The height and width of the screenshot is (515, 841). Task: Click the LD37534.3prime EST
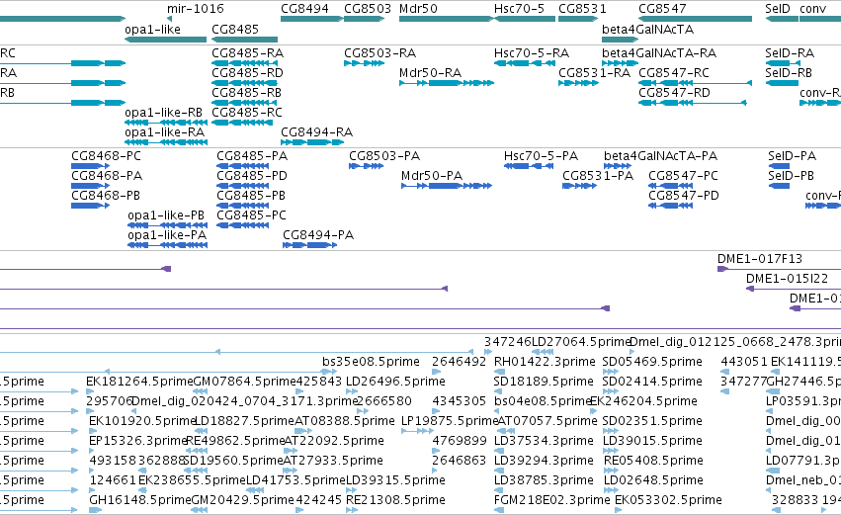[544, 441]
